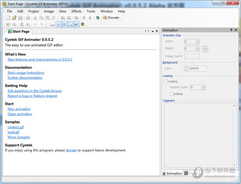Viewport: 241px width, 184px height.
Task: Click the gray panel icon before highlighted toggles
Action: [53, 24]
